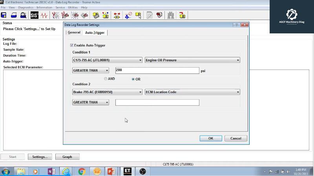Image resolution: width=314 pixels, height=176 pixels.
Task: Click the Settings... button
Action: point(40,157)
